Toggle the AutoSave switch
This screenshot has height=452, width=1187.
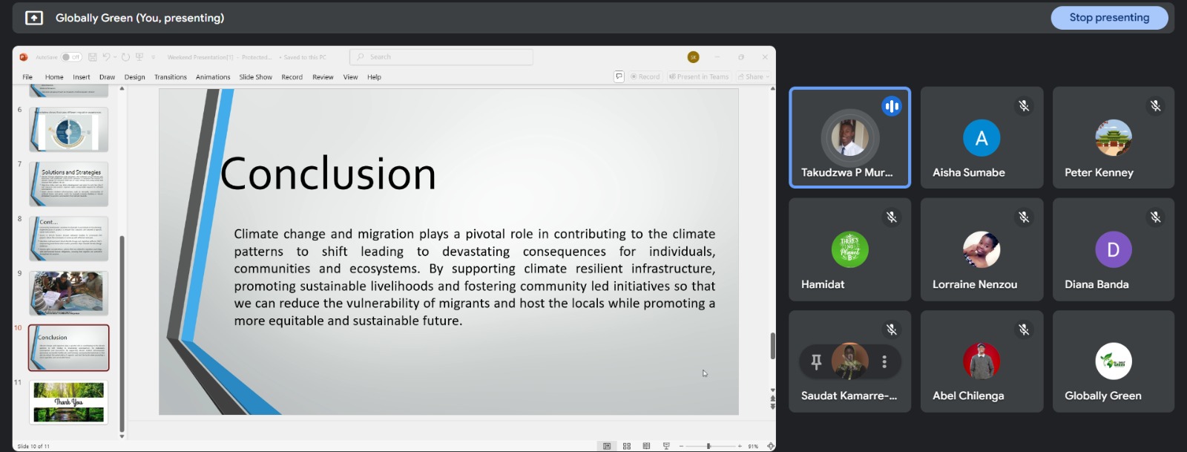pyautogui.click(x=71, y=57)
